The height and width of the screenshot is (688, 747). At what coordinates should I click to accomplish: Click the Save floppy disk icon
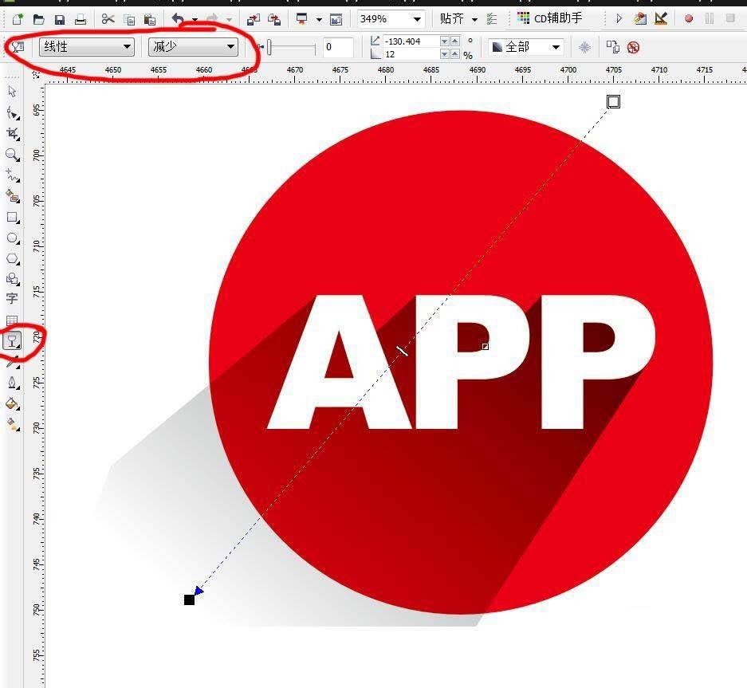pos(60,18)
